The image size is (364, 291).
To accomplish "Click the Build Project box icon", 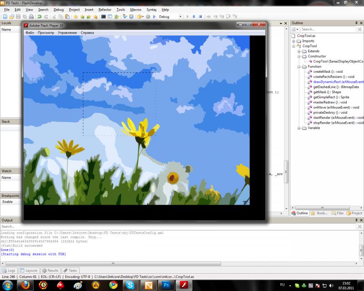I will pos(139,16).
